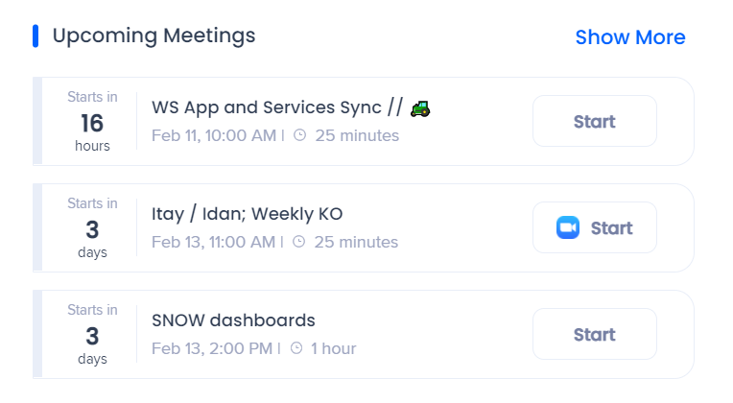Click clock icon in SNOW dashboards row
The image size is (733, 403).
(296, 349)
